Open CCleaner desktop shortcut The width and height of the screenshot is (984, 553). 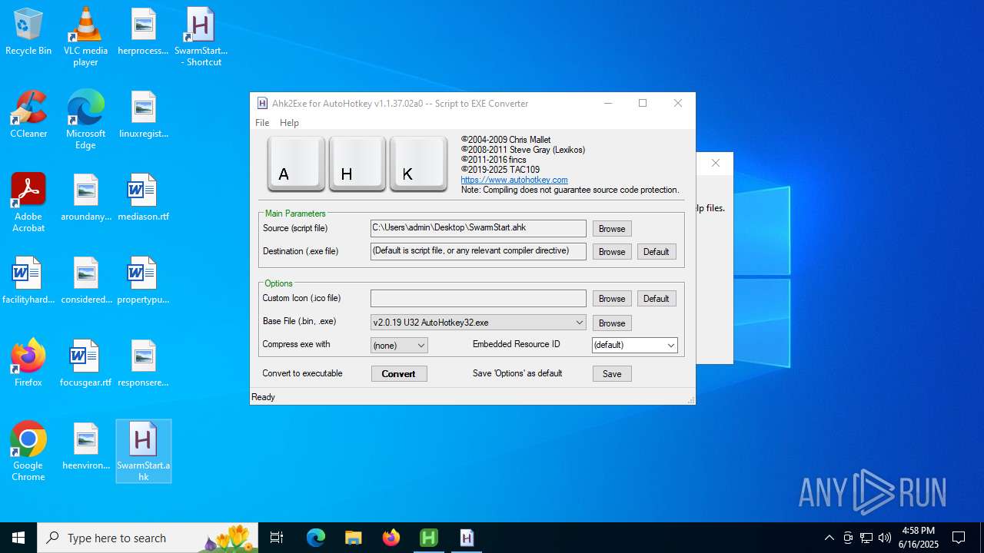[28, 114]
